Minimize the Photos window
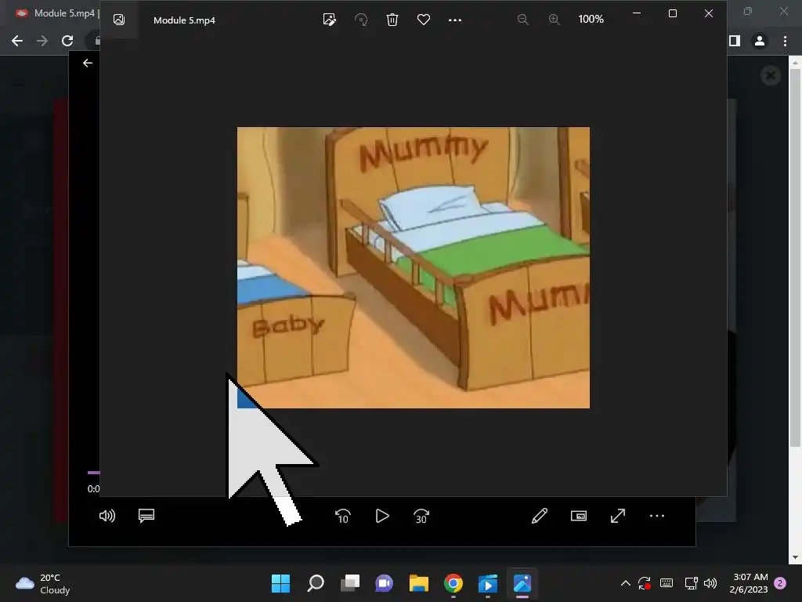This screenshot has width=802, height=602. [637, 13]
